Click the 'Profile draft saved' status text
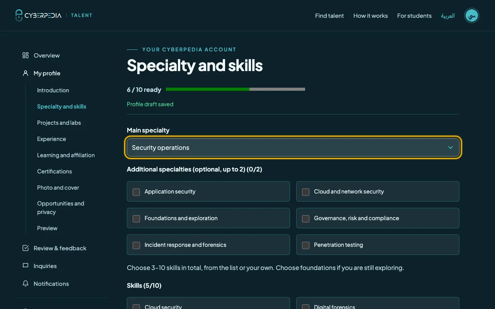The image size is (495, 309). [150, 104]
